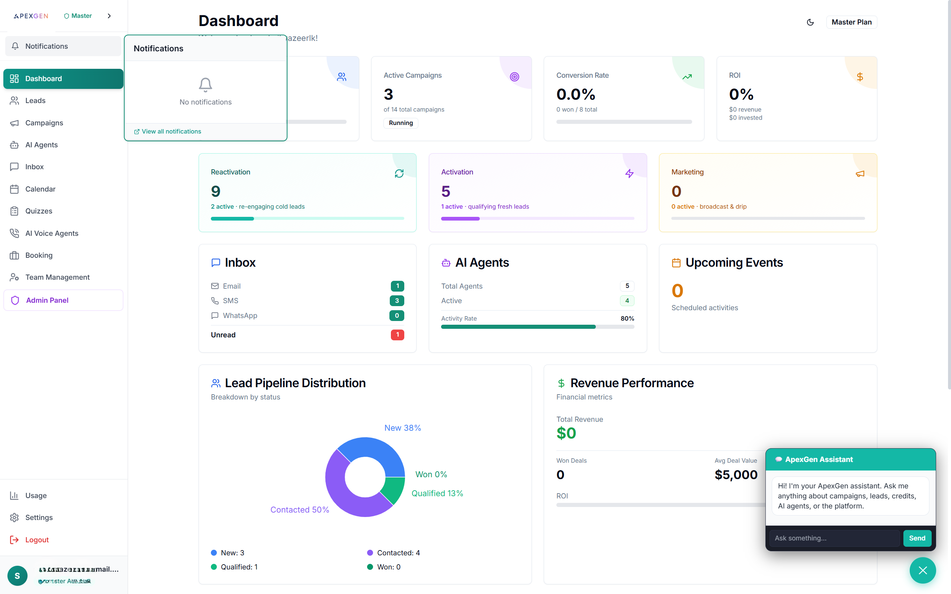Click the Notifications bell in sidebar

[15, 46]
